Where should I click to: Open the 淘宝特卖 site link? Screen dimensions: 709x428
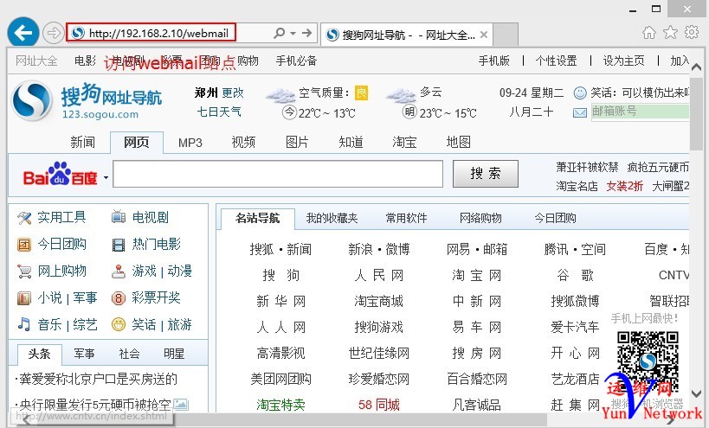click(280, 405)
